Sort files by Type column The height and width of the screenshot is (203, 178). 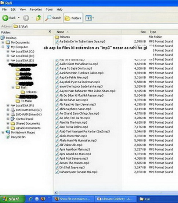click(x=163, y=32)
